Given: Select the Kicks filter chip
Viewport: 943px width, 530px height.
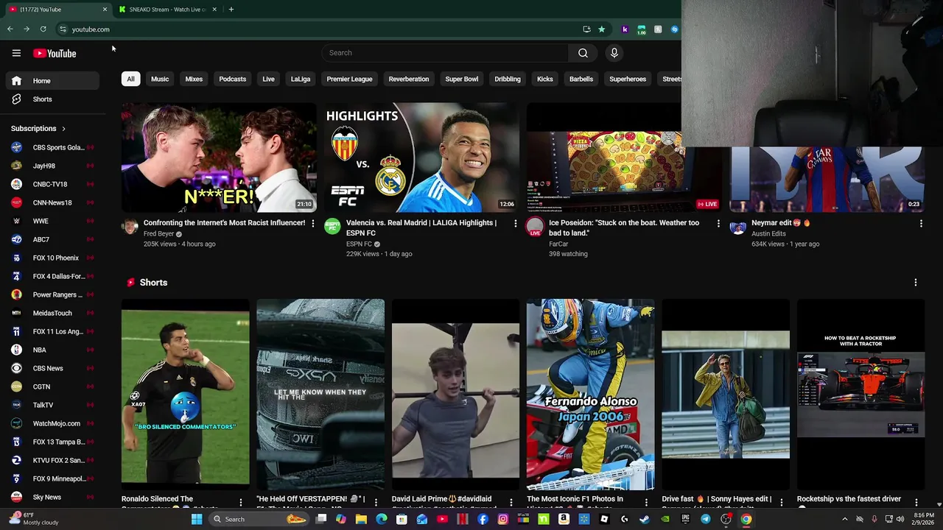Looking at the screenshot, I should (545, 79).
